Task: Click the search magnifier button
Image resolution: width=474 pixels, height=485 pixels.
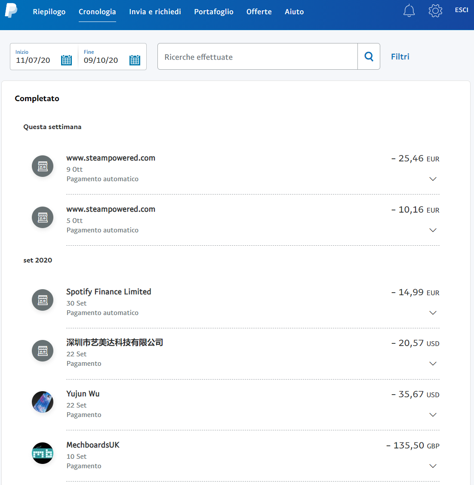Action: click(369, 56)
